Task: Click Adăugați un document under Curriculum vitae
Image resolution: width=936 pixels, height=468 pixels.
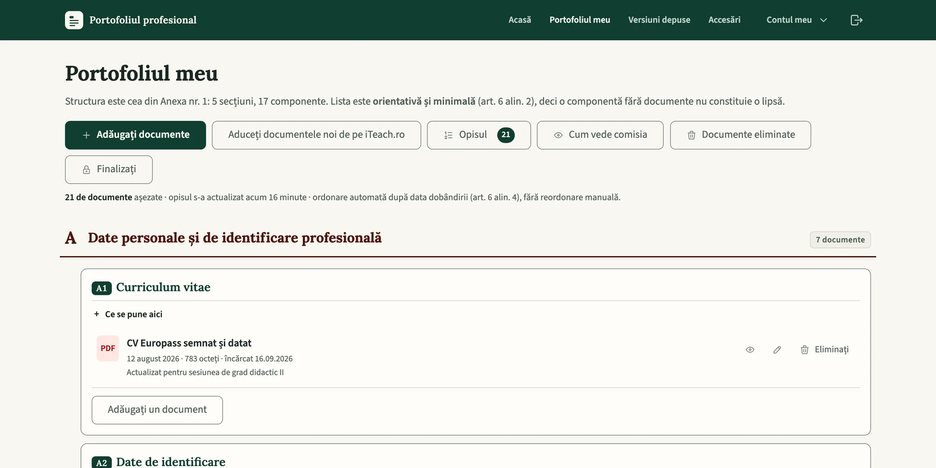Action: tap(157, 410)
